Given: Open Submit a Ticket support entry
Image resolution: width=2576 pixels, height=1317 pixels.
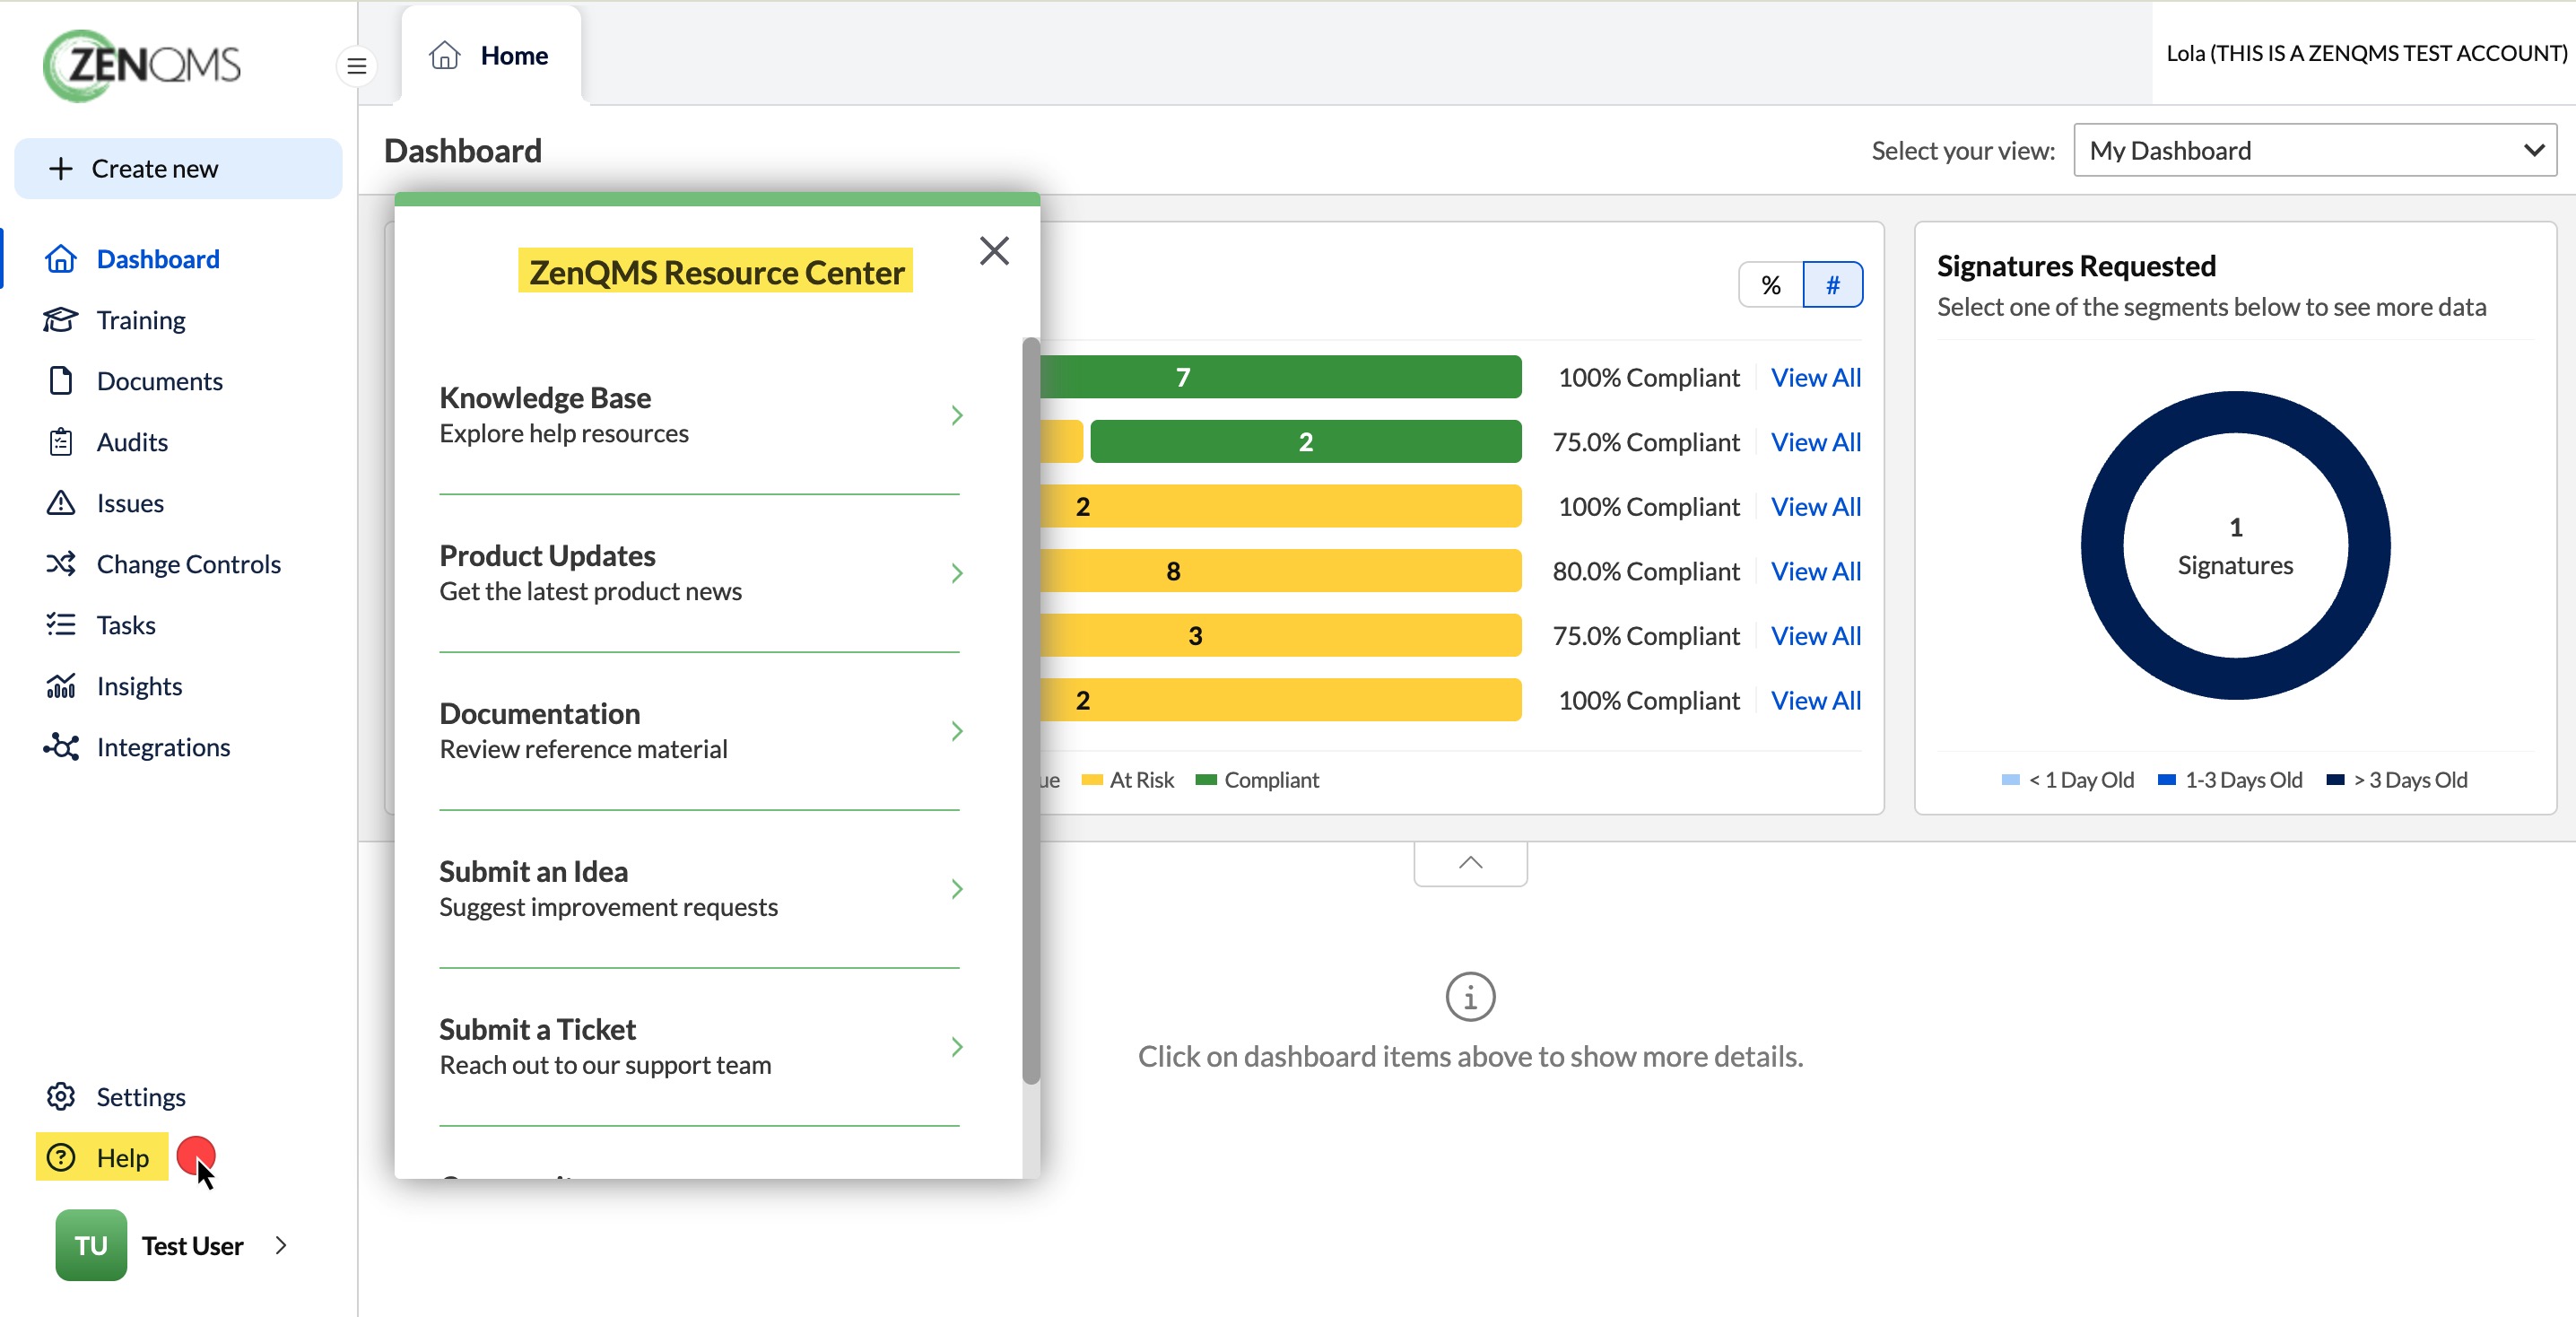Looking at the screenshot, I should [x=699, y=1047].
